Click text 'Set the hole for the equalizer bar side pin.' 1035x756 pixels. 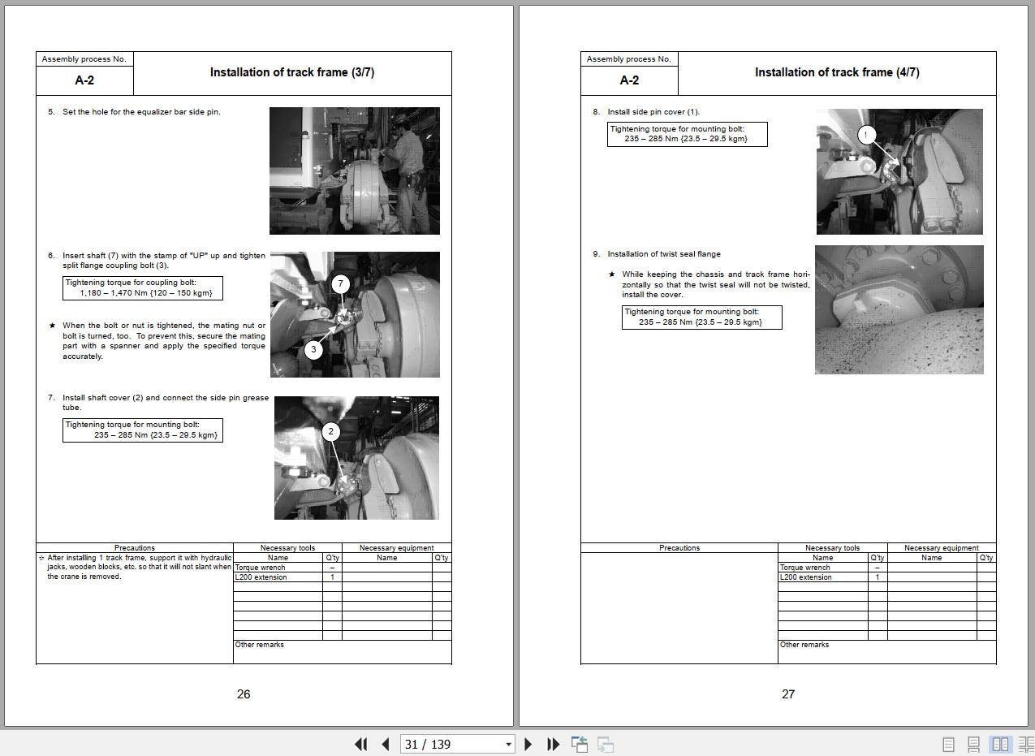141,112
